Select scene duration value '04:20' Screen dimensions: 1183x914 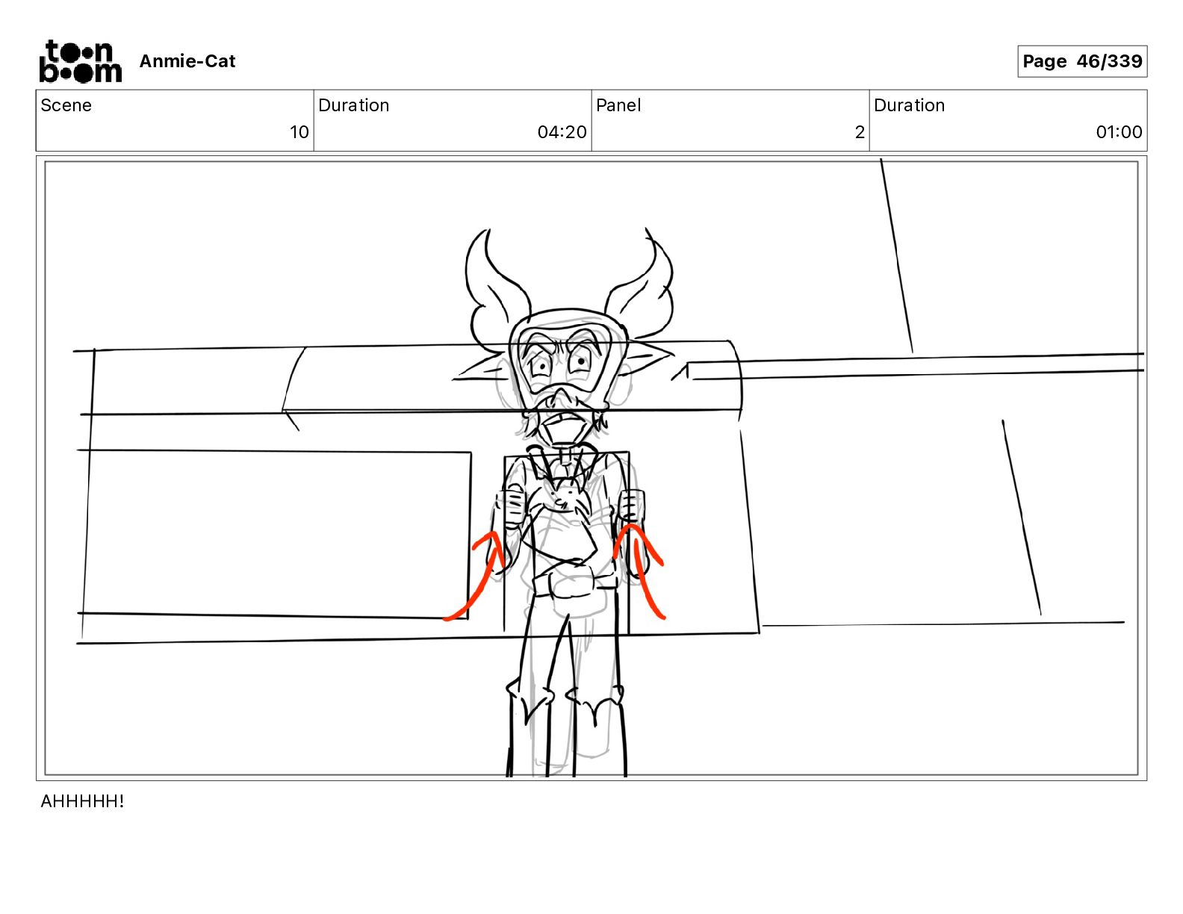point(562,132)
